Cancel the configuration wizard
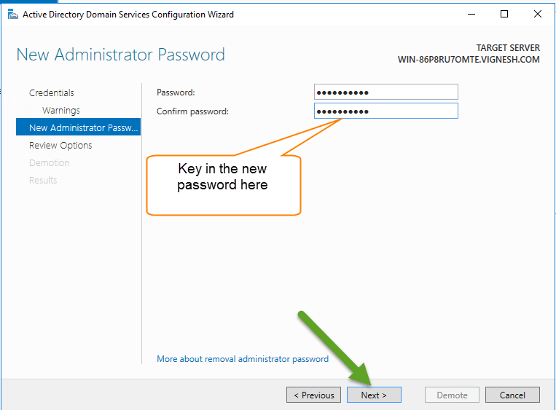This screenshot has width=556, height=410. pos(513,395)
